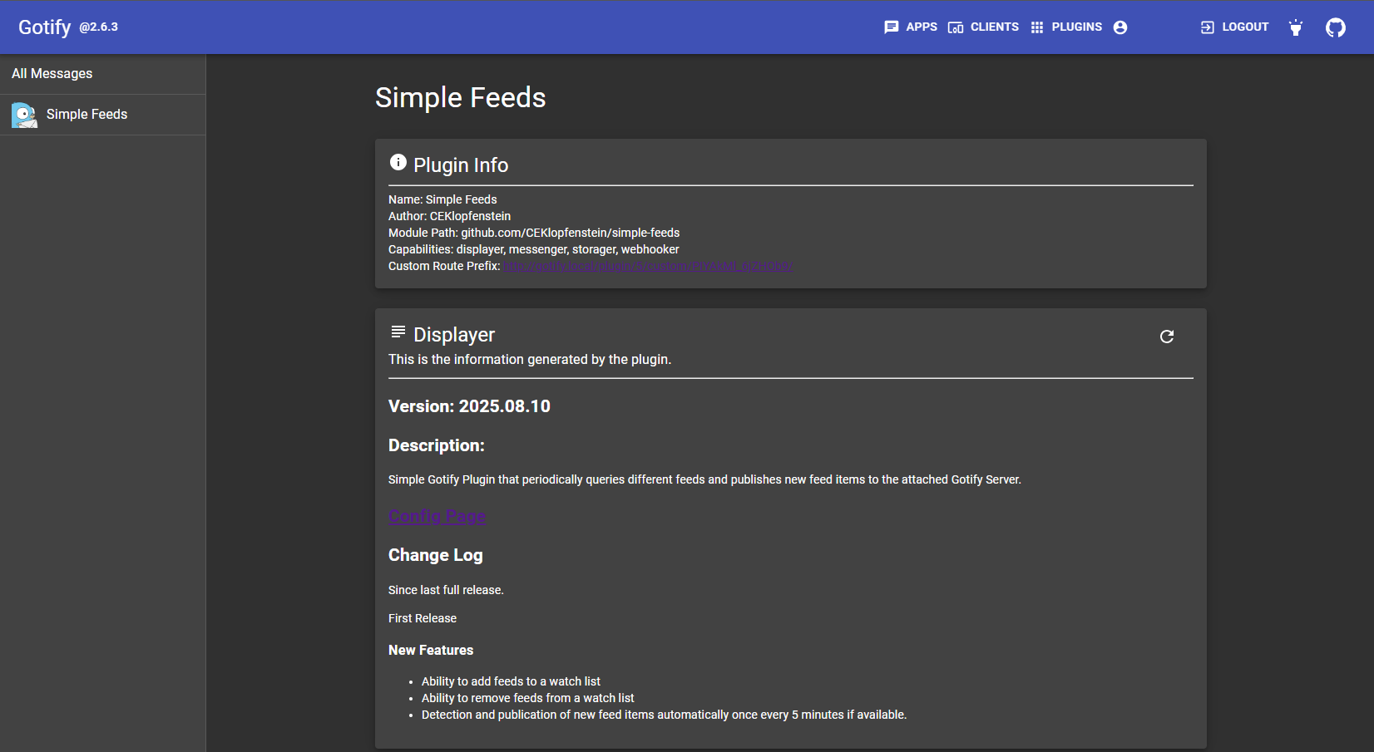Viewport: 1374px width, 752px height.
Task: Select Simple Feeds in the sidebar
Action: pyautogui.click(x=102, y=115)
